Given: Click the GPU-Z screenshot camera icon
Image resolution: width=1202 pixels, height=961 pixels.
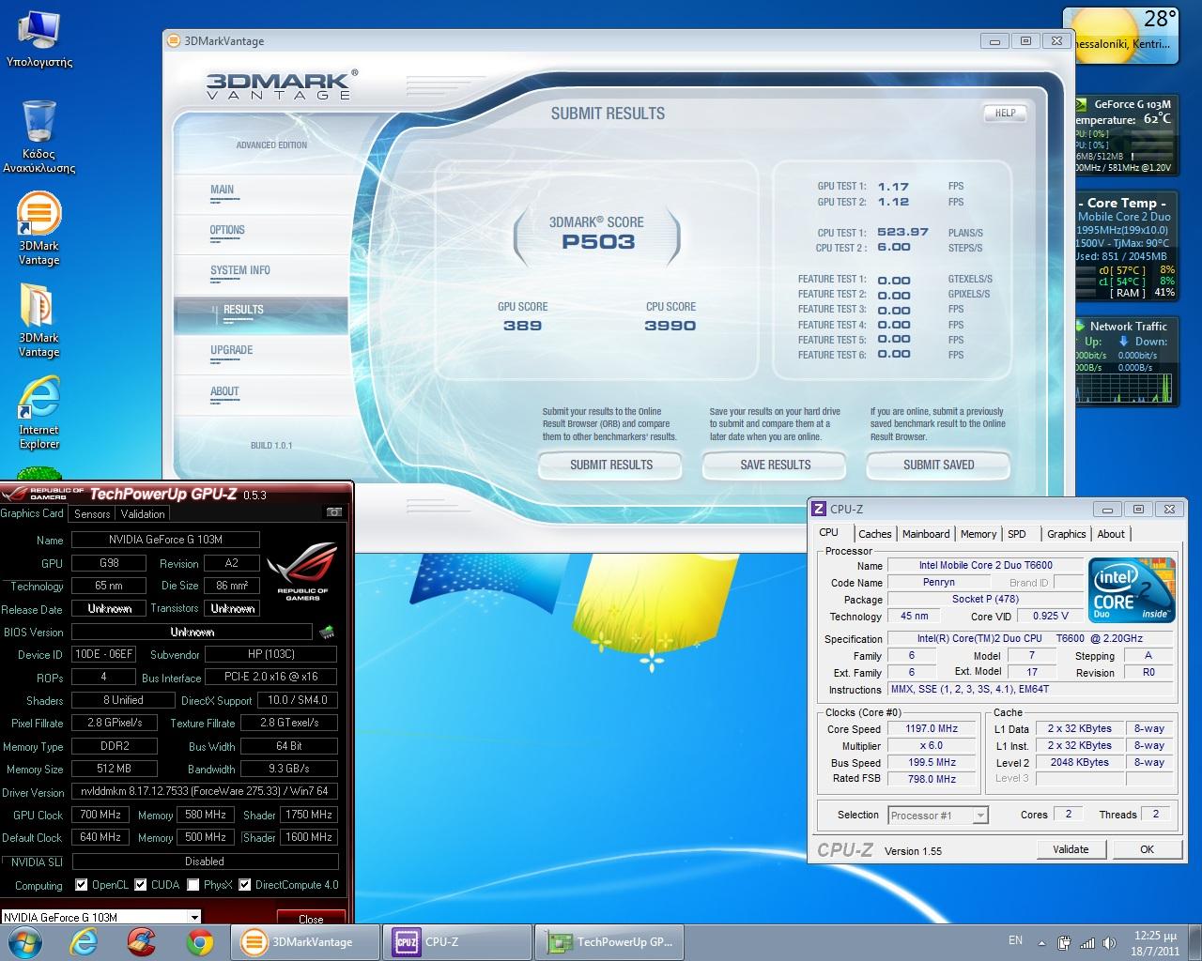Looking at the screenshot, I should [x=333, y=512].
